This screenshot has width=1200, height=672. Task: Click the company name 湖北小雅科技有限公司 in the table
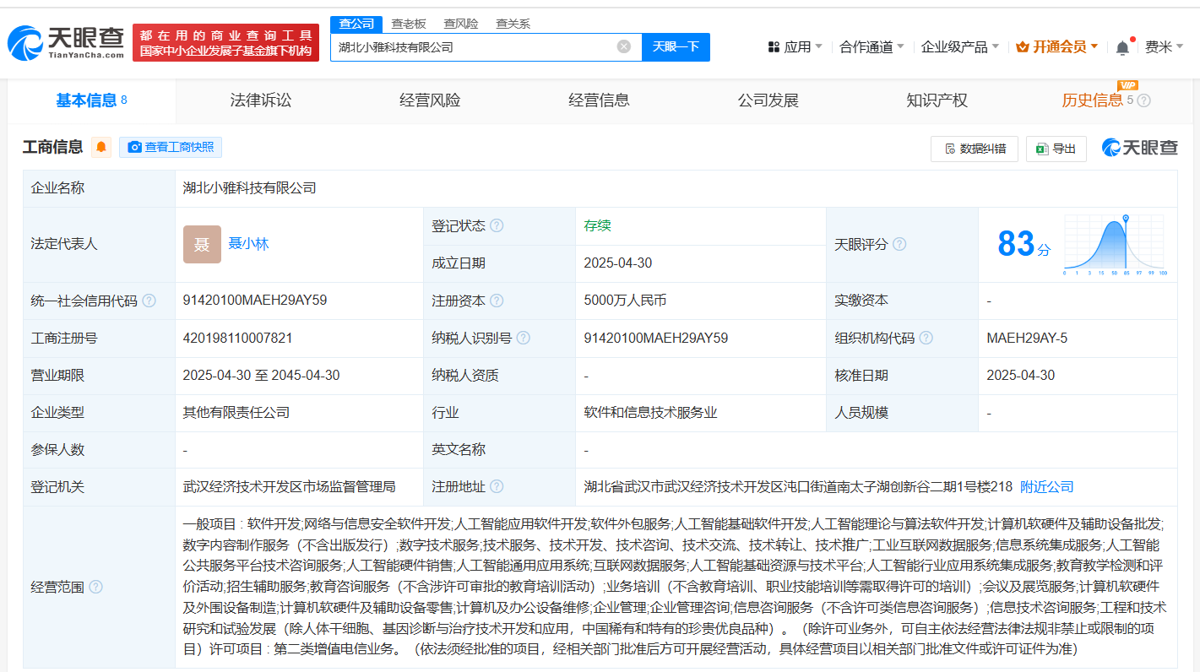(250, 188)
